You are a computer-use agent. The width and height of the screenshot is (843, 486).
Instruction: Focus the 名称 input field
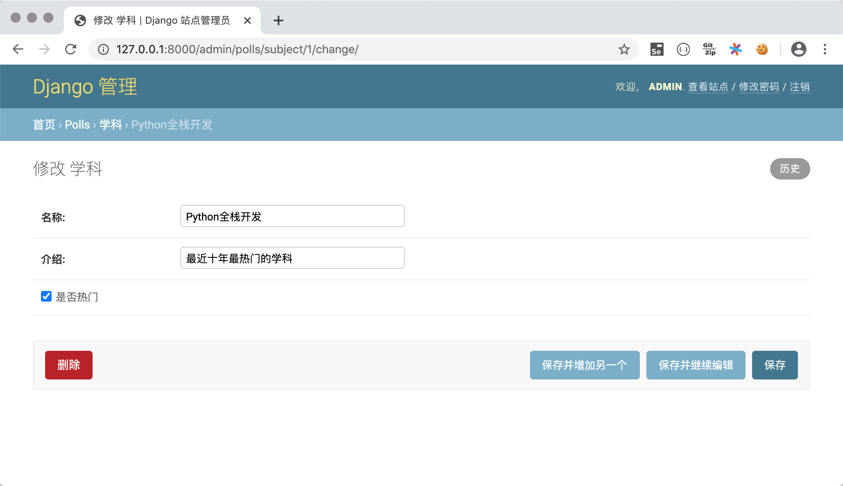coord(292,216)
